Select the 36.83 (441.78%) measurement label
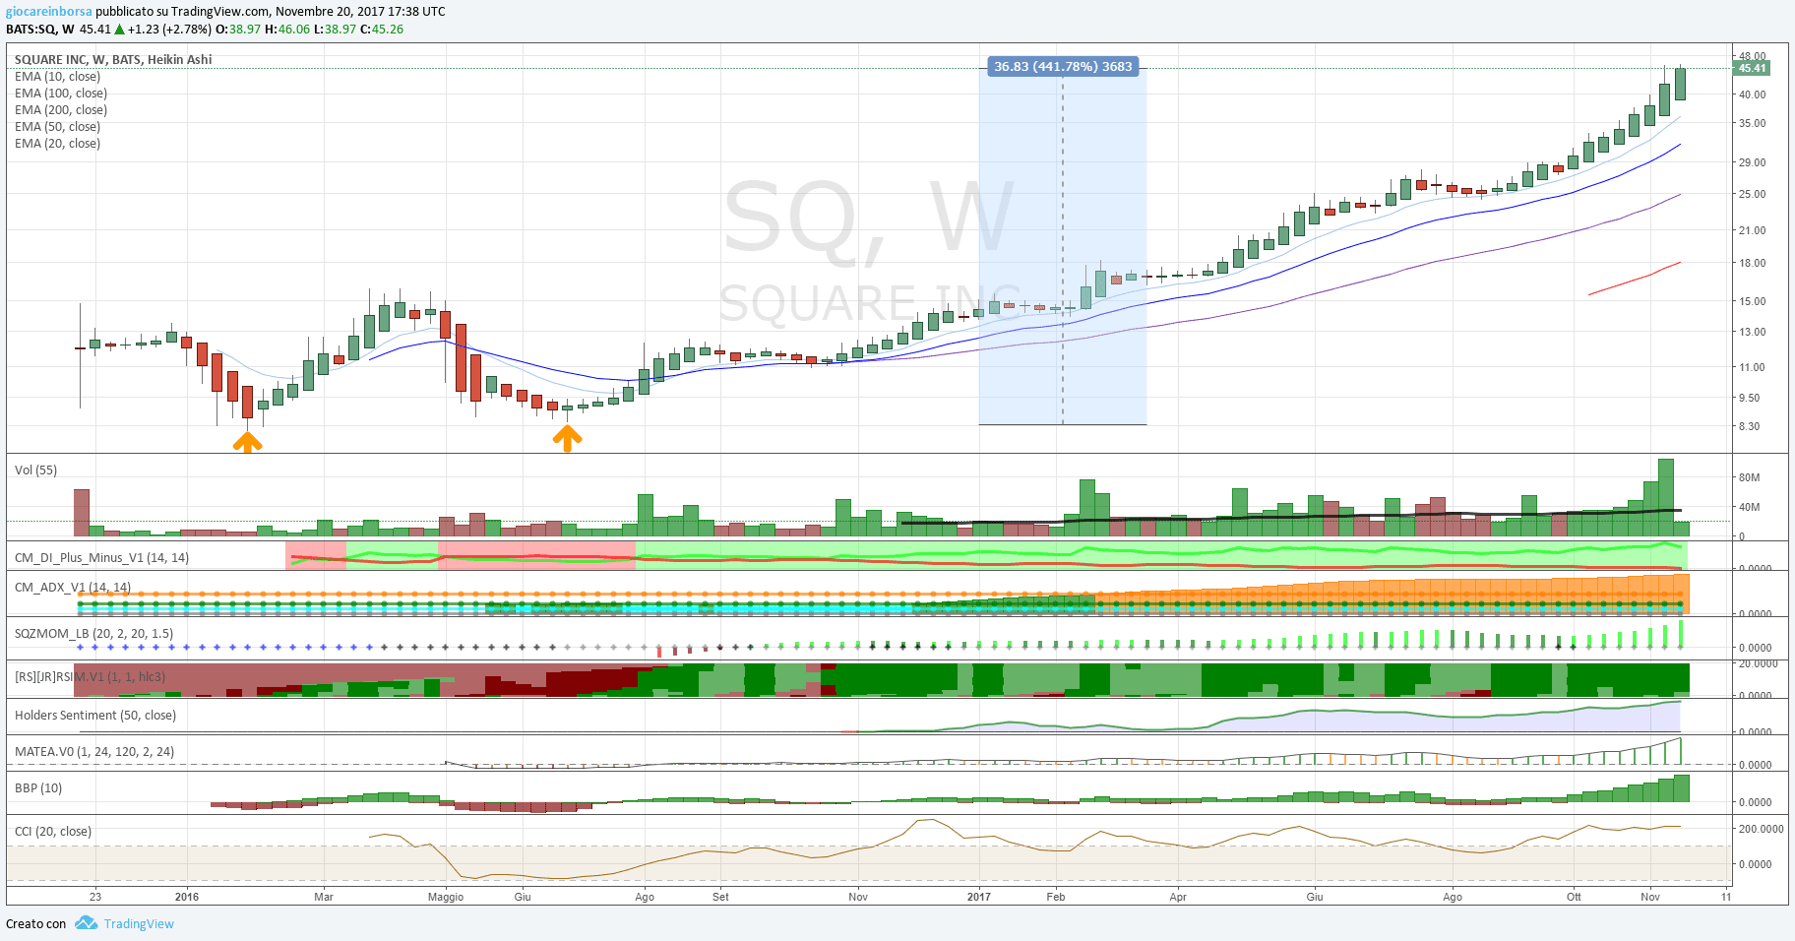The image size is (1795, 941). (x=1063, y=67)
